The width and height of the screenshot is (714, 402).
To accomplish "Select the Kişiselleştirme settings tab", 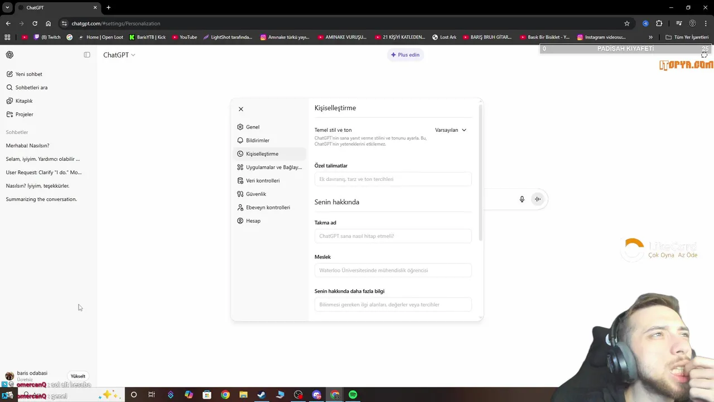I will click(x=270, y=154).
